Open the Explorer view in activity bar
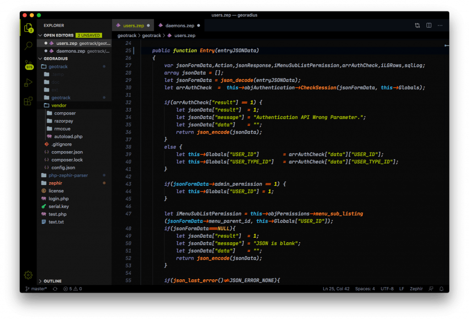The height and width of the screenshot is (321, 469). pos(28,28)
